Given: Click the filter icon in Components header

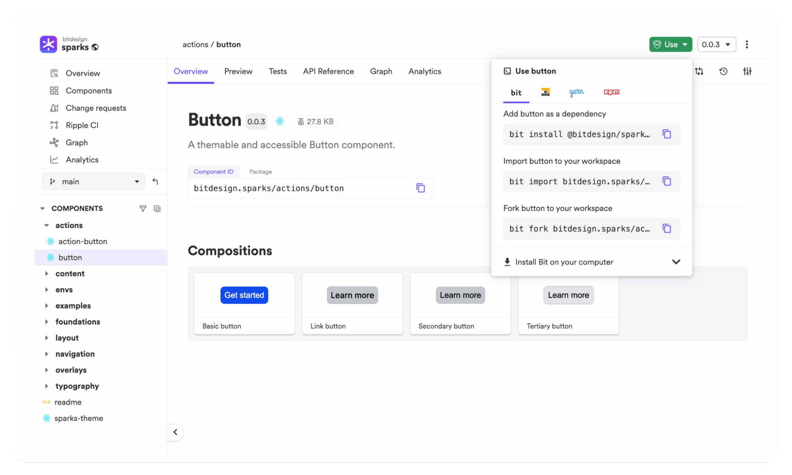Looking at the screenshot, I should (x=143, y=209).
